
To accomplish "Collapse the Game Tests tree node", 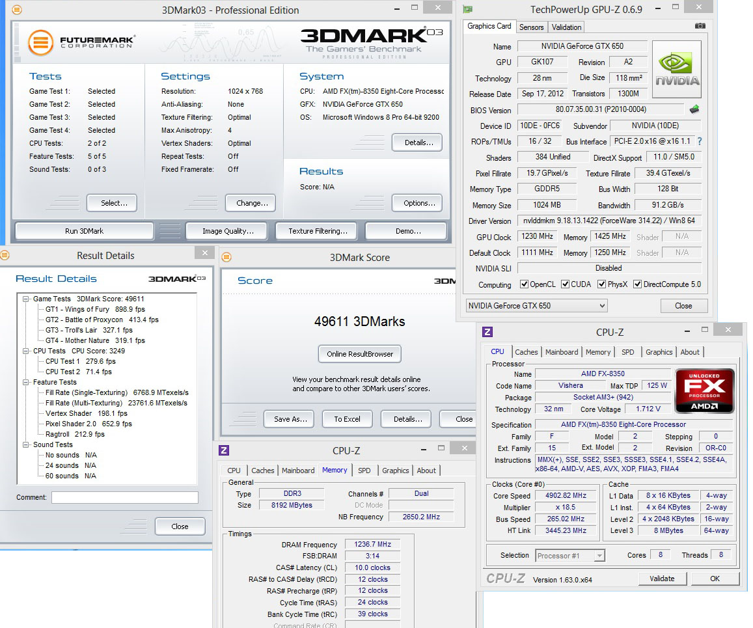I will pos(26,299).
